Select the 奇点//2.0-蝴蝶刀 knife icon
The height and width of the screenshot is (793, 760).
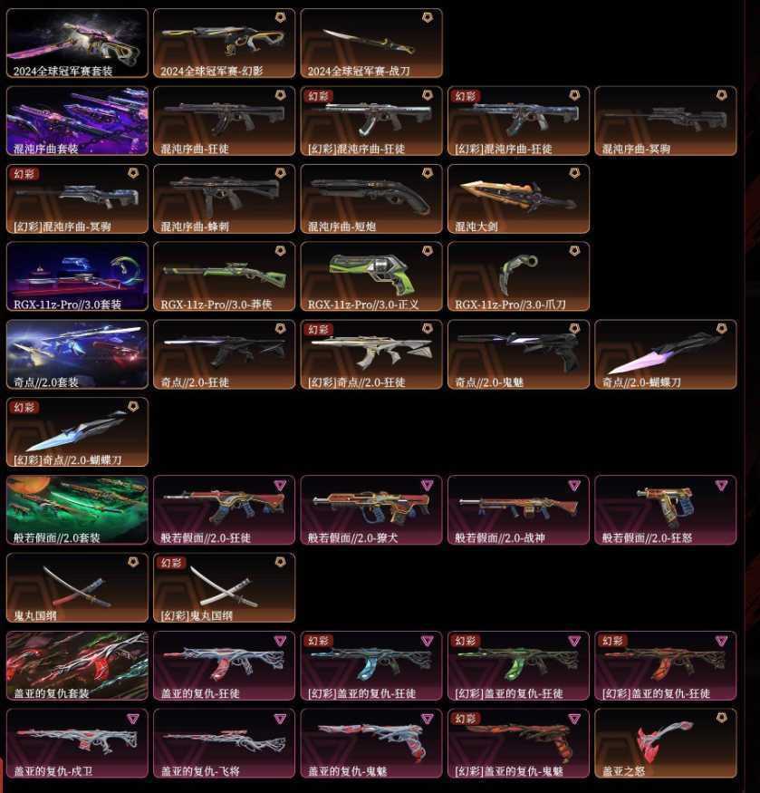click(666, 354)
